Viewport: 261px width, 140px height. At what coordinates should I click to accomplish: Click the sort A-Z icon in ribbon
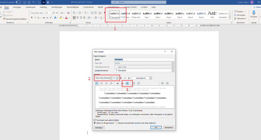[100, 13]
